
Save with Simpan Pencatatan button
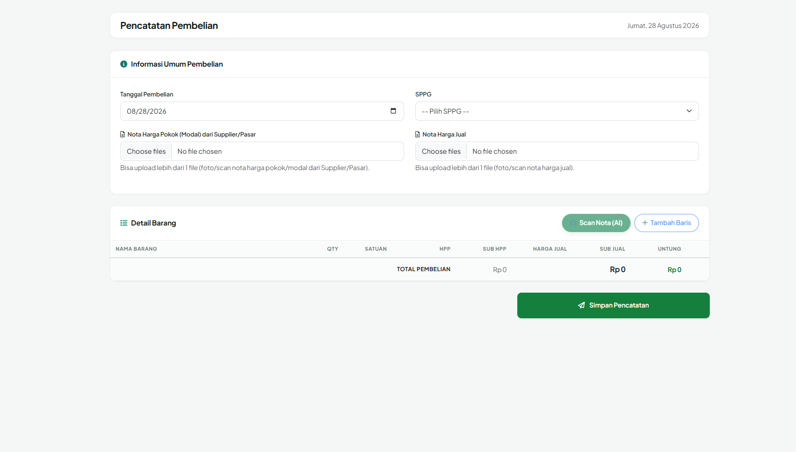tap(613, 305)
